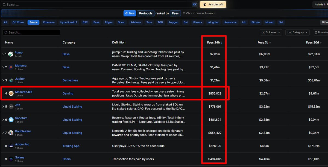Image resolution: width=328 pixels, height=167 pixels.
Task: Open the Columns dropdown
Action: 271,32
